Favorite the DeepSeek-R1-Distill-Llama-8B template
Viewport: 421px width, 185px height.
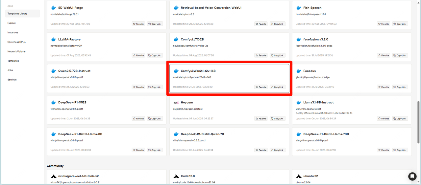point(138,150)
